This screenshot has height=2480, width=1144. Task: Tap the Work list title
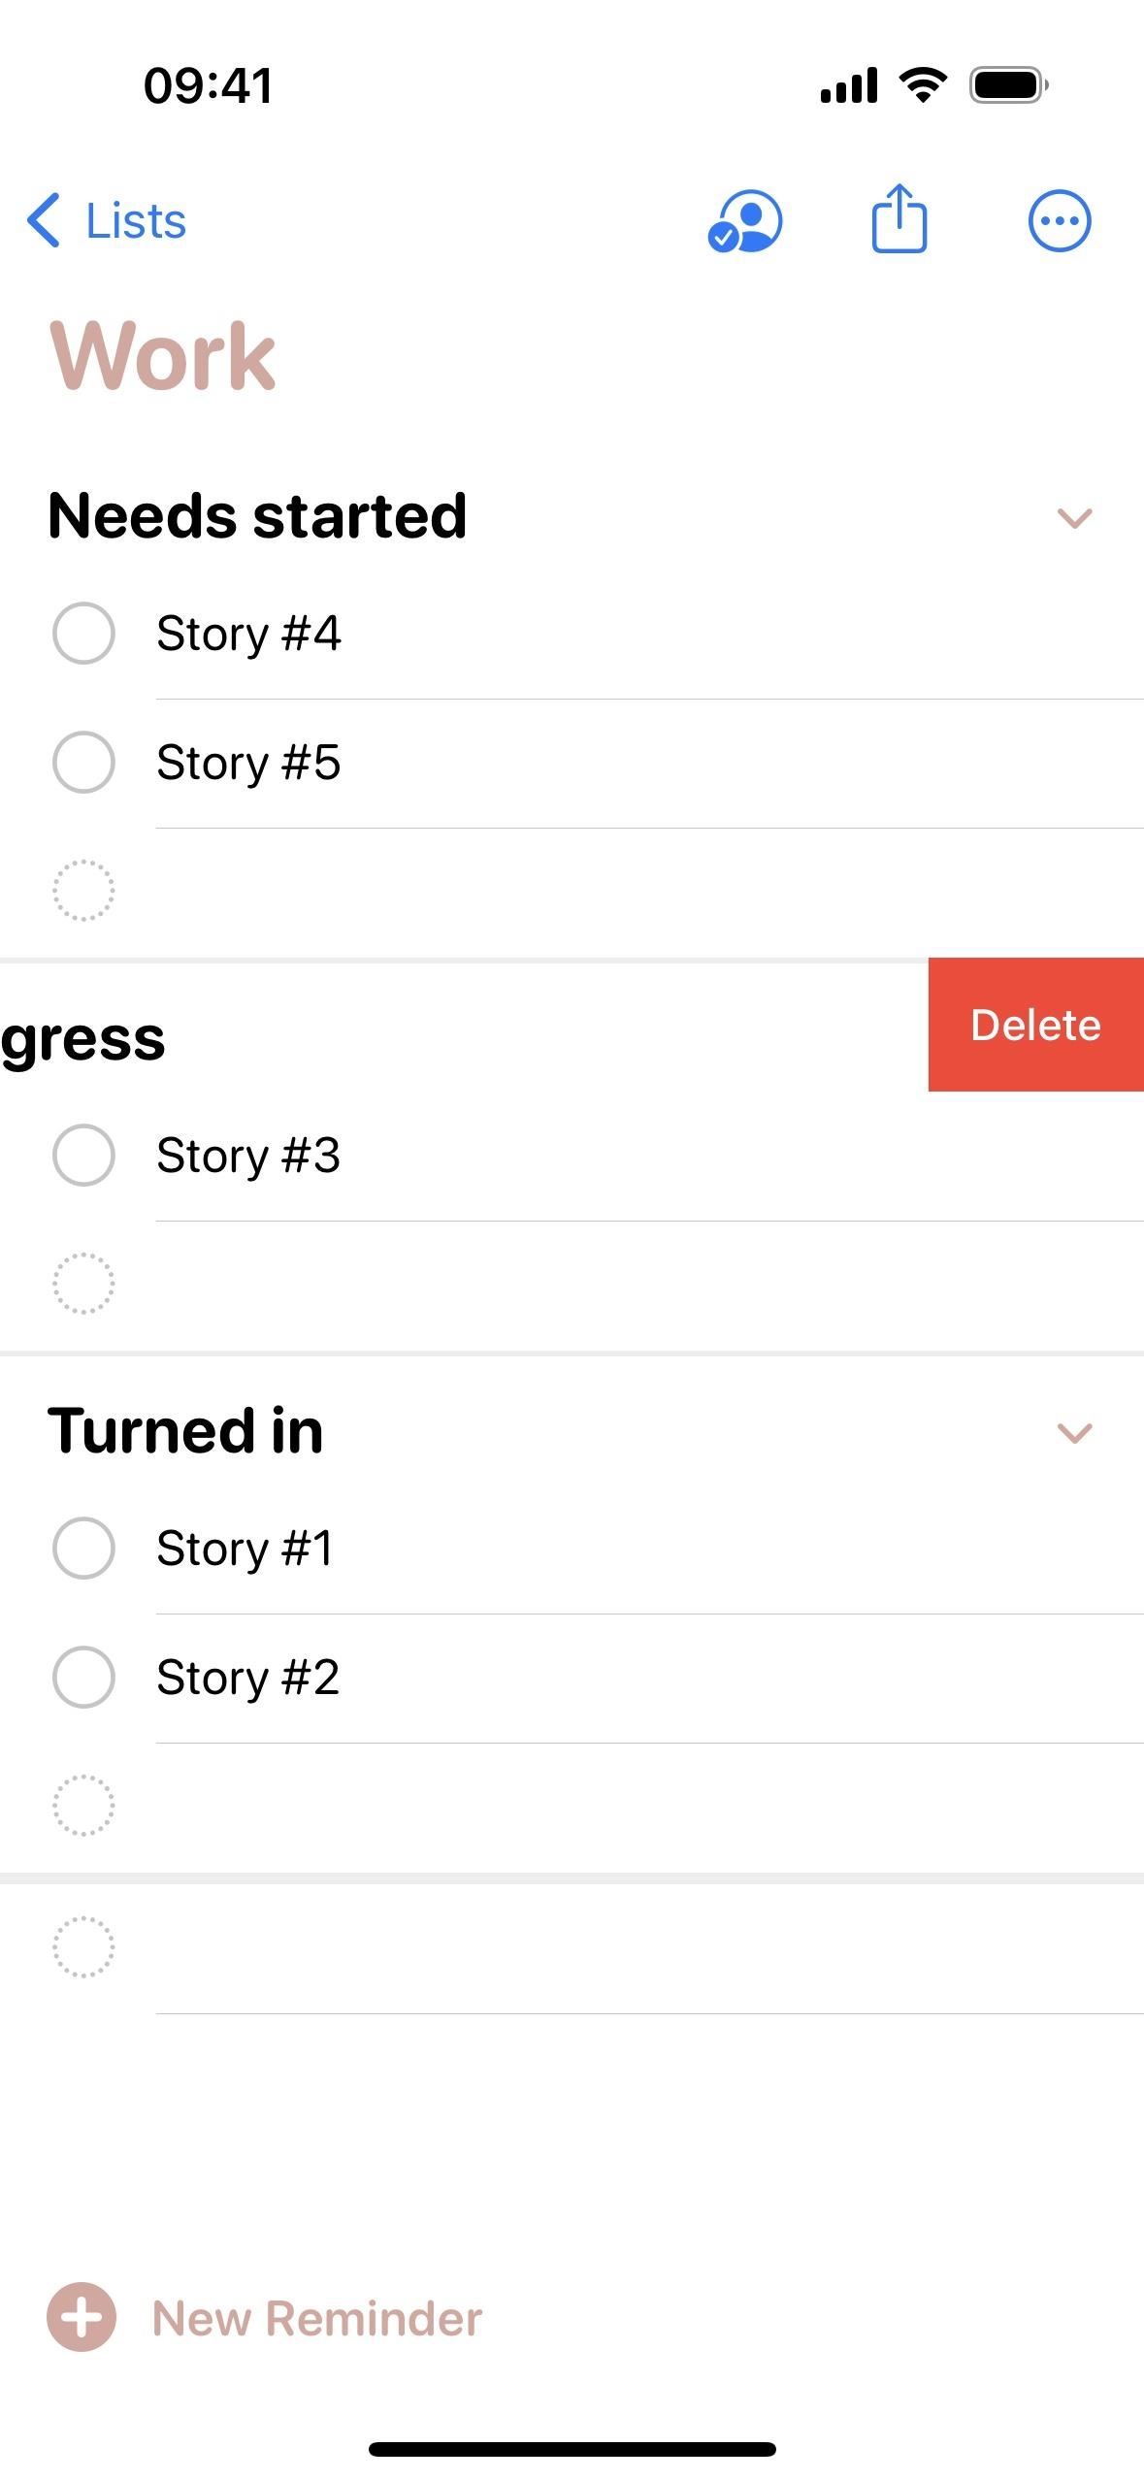pos(163,357)
